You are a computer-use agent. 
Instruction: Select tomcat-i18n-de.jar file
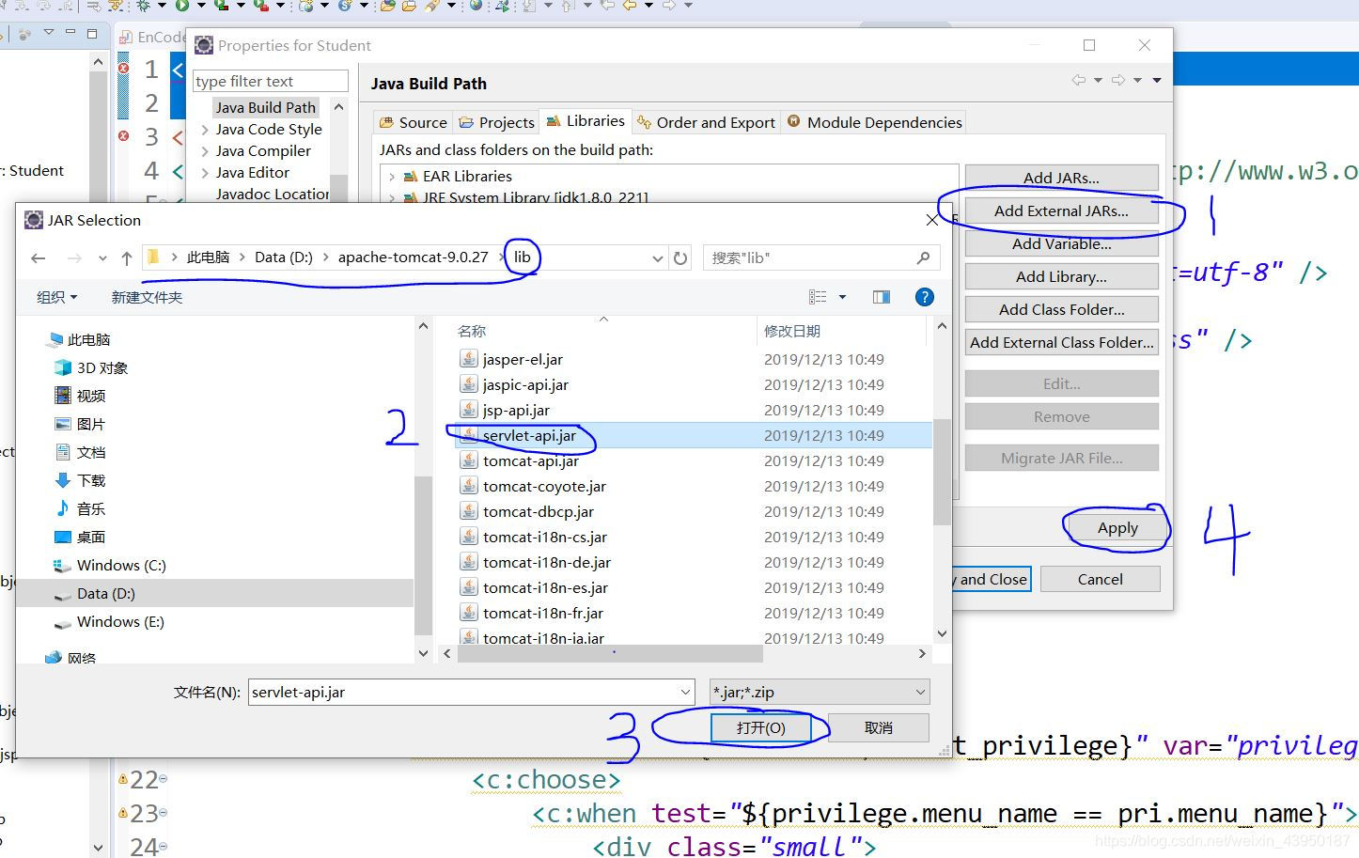(547, 562)
